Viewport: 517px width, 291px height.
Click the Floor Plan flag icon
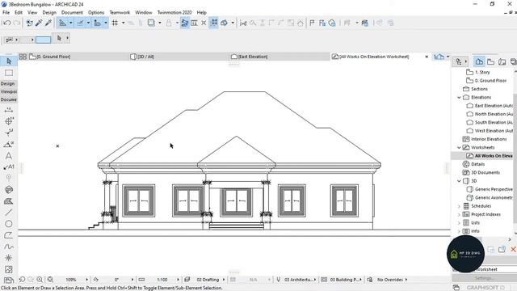tap(312, 23)
